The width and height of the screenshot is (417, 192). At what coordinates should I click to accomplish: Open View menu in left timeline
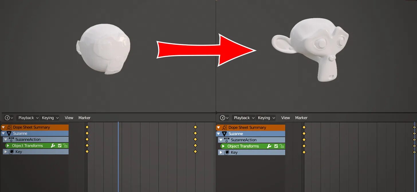(69, 118)
